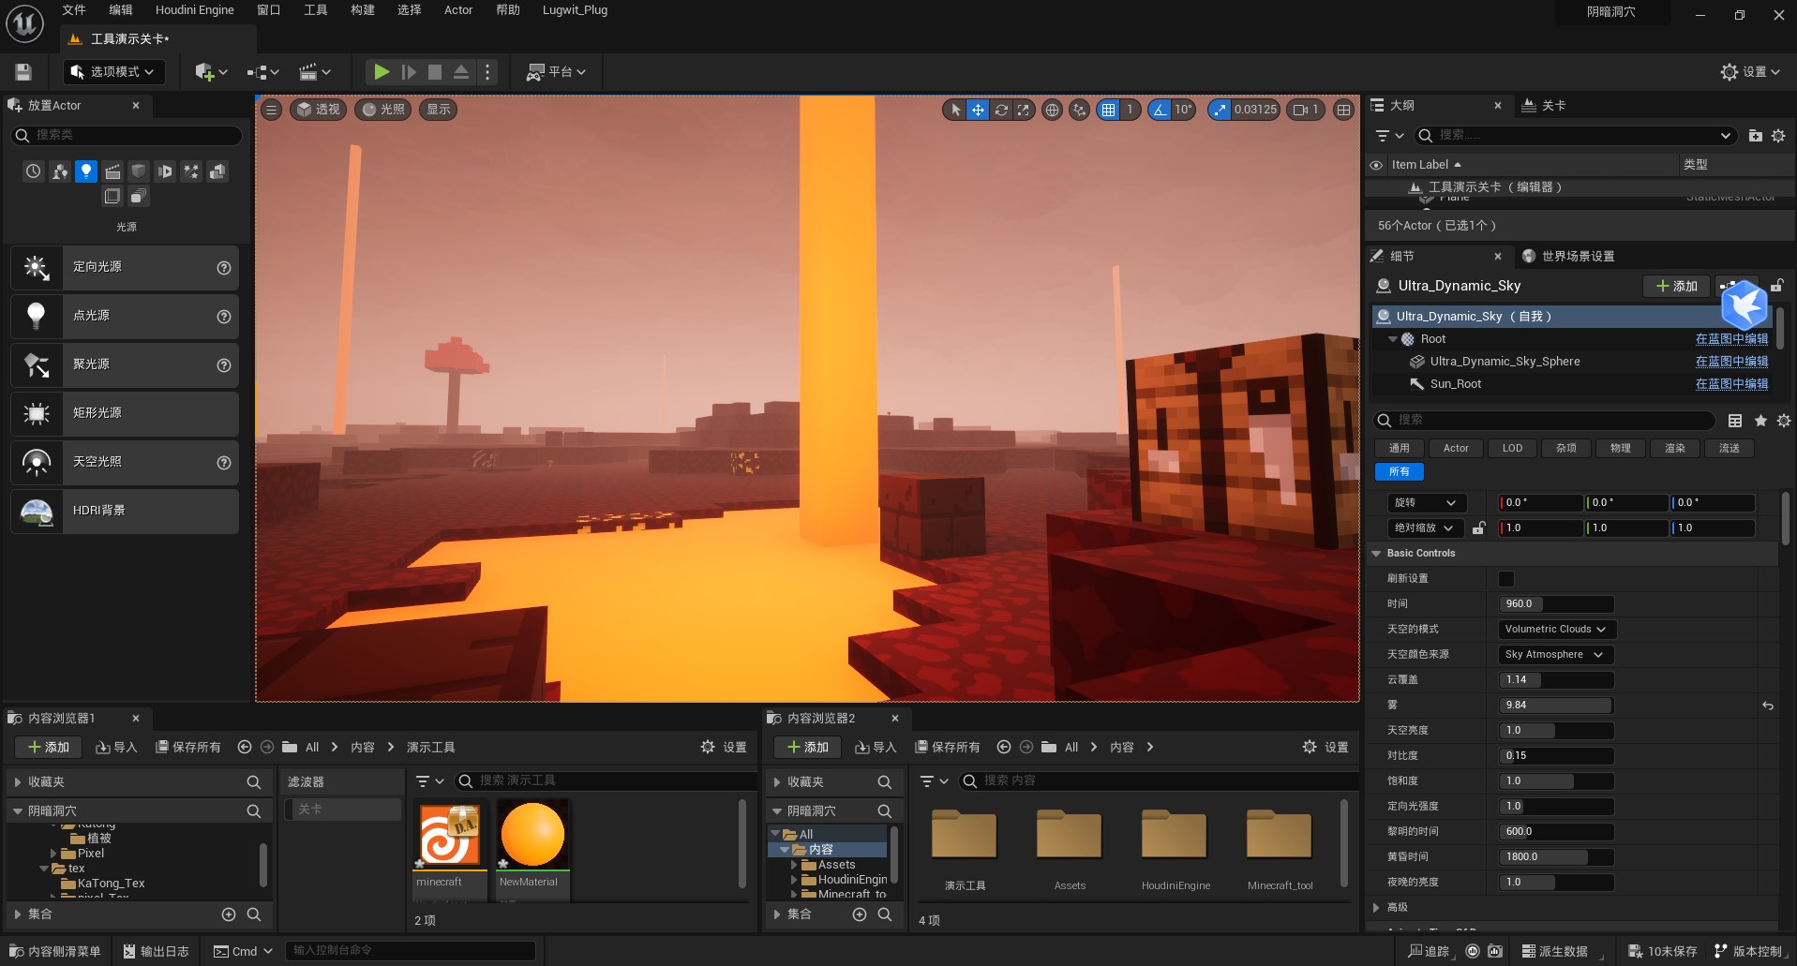Select the cinematic category icon

click(112, 171)
